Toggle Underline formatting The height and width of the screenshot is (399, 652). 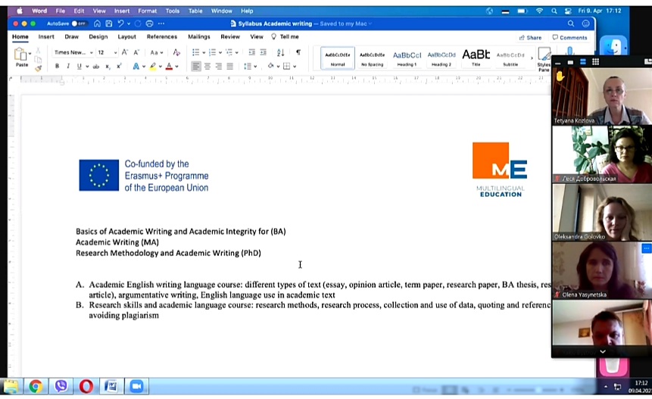coord(79,66)
